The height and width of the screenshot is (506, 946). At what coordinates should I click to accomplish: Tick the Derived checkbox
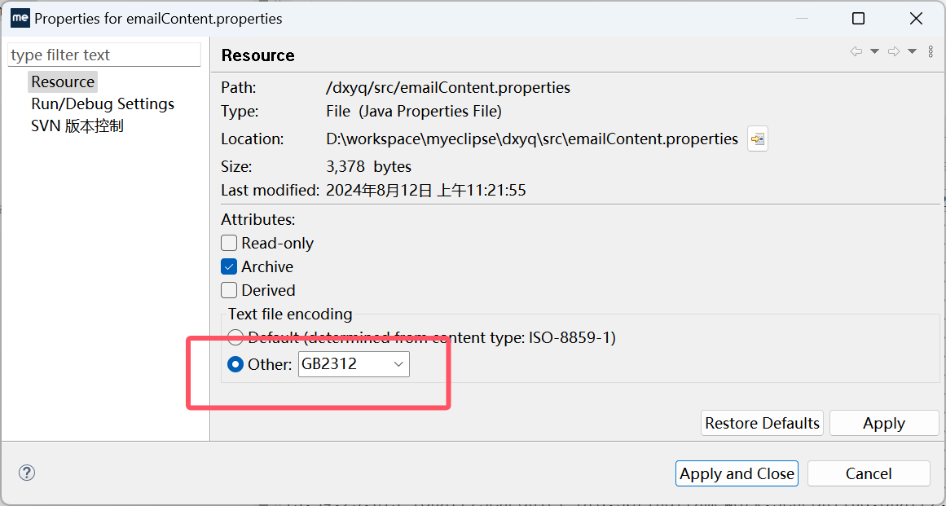(x=229, y=290)
